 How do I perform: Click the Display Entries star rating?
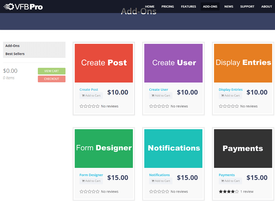coord(229,106)
